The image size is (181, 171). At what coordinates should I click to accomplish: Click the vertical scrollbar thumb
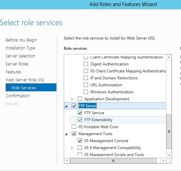pos(169,131)
